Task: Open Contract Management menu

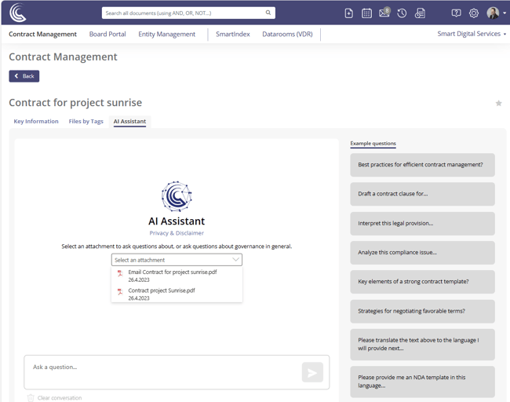Action: point(42,35)
